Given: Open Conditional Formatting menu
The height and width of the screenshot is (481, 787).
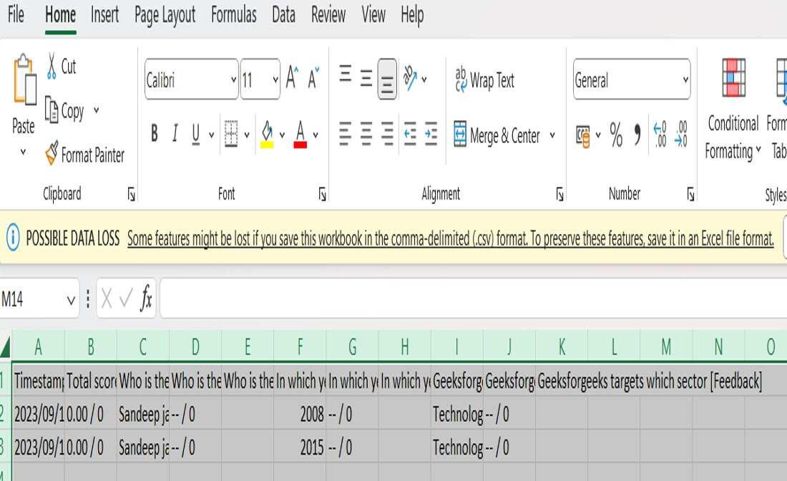Looking at the screenshot, I should coord(733,109).
